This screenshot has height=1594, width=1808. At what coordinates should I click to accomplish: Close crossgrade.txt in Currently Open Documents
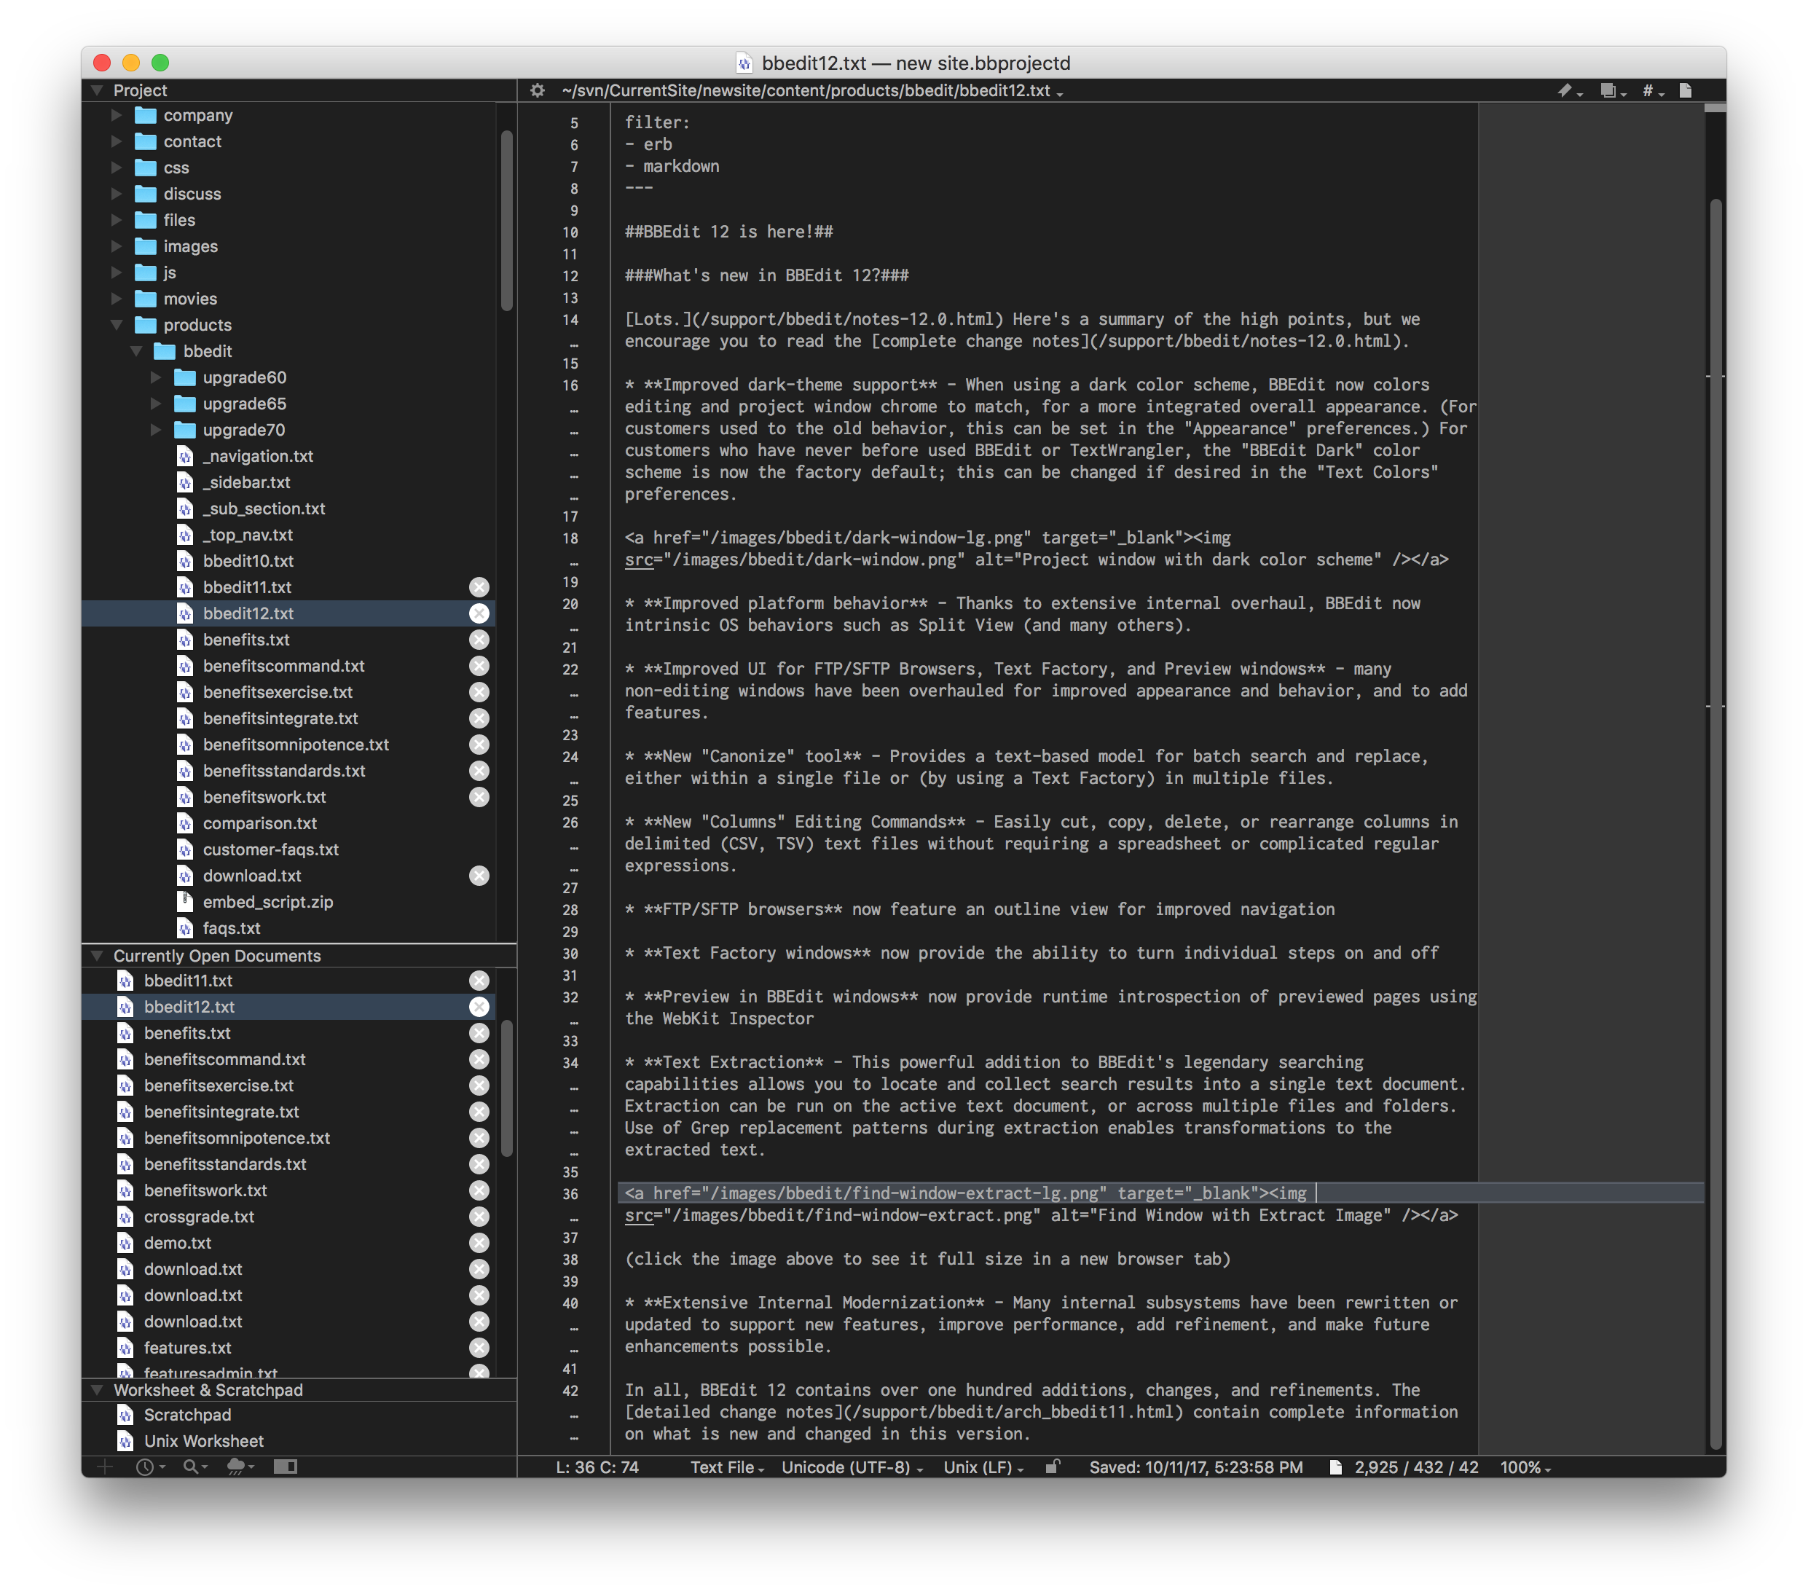click(479, 1217)
